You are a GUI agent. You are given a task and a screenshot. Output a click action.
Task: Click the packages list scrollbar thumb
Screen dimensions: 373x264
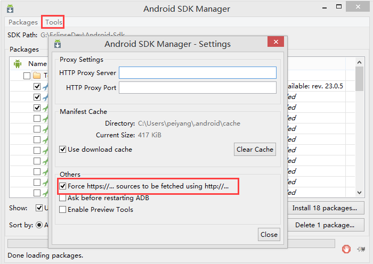tap(360, 79)
